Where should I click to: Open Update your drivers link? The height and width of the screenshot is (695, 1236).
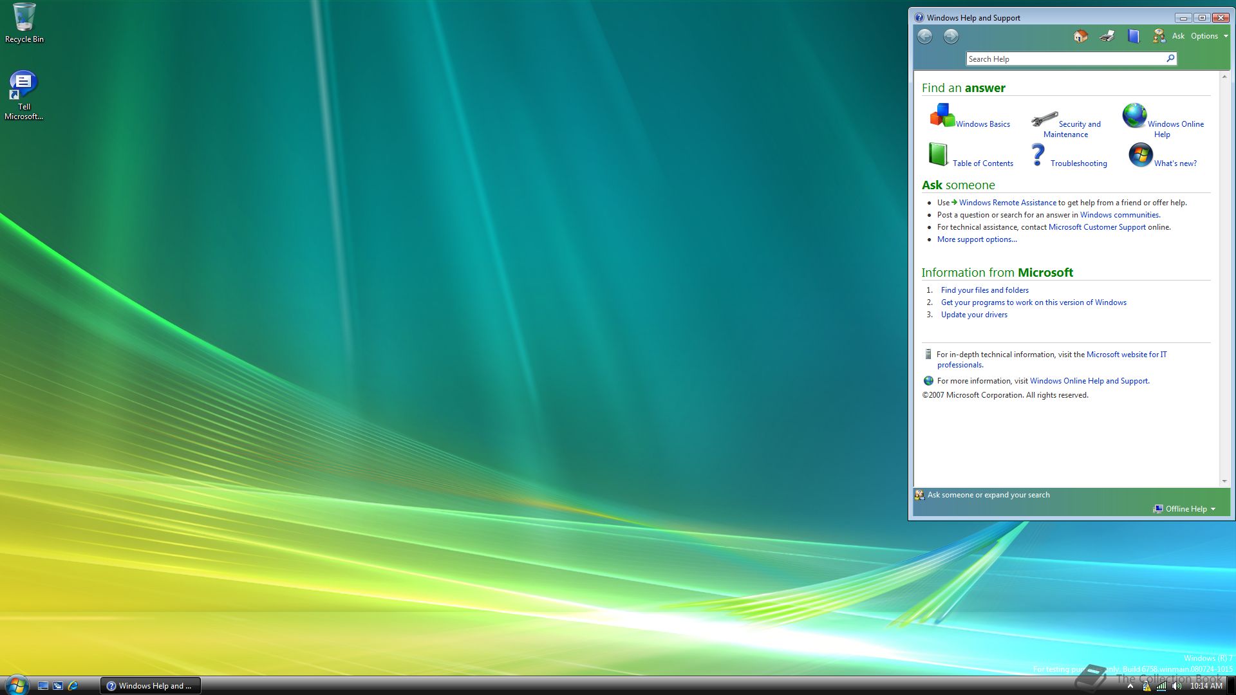click(974, 315)
